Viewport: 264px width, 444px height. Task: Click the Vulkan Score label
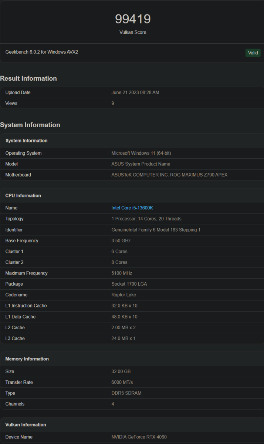pyautogui.click(x=133, y=33)
